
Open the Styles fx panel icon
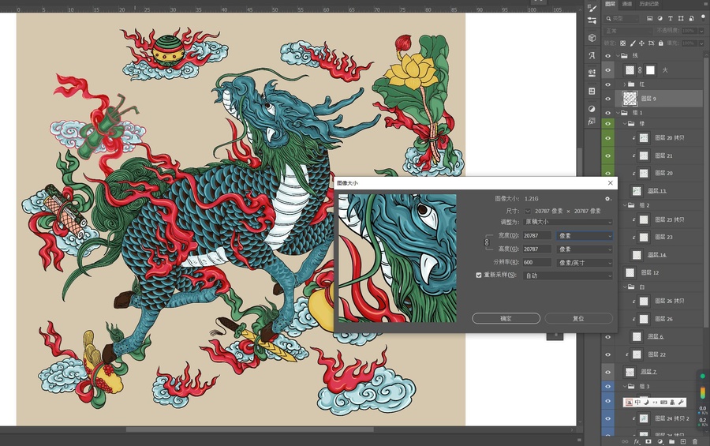coord(592,122)
